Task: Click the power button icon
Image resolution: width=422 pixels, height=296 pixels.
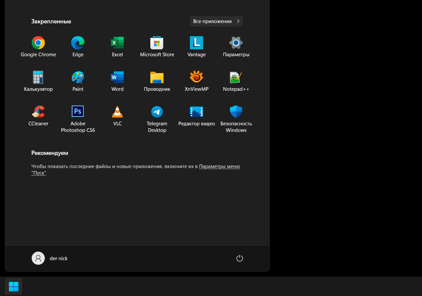Action: (240, 258)
